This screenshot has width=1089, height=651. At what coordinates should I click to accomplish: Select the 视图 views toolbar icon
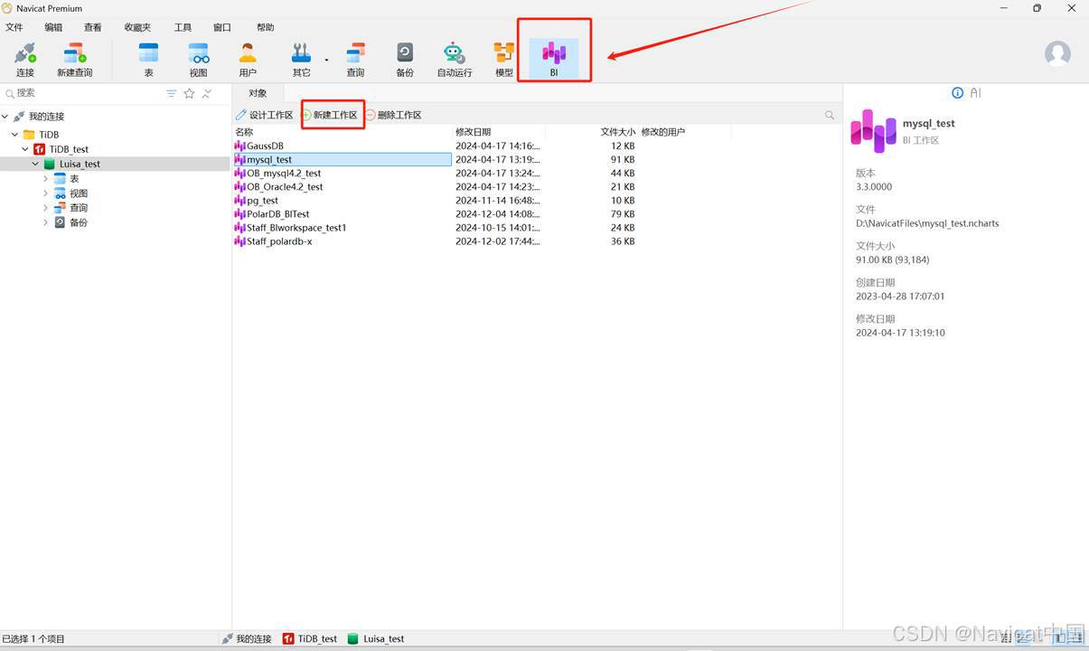[x=199, y=60]
